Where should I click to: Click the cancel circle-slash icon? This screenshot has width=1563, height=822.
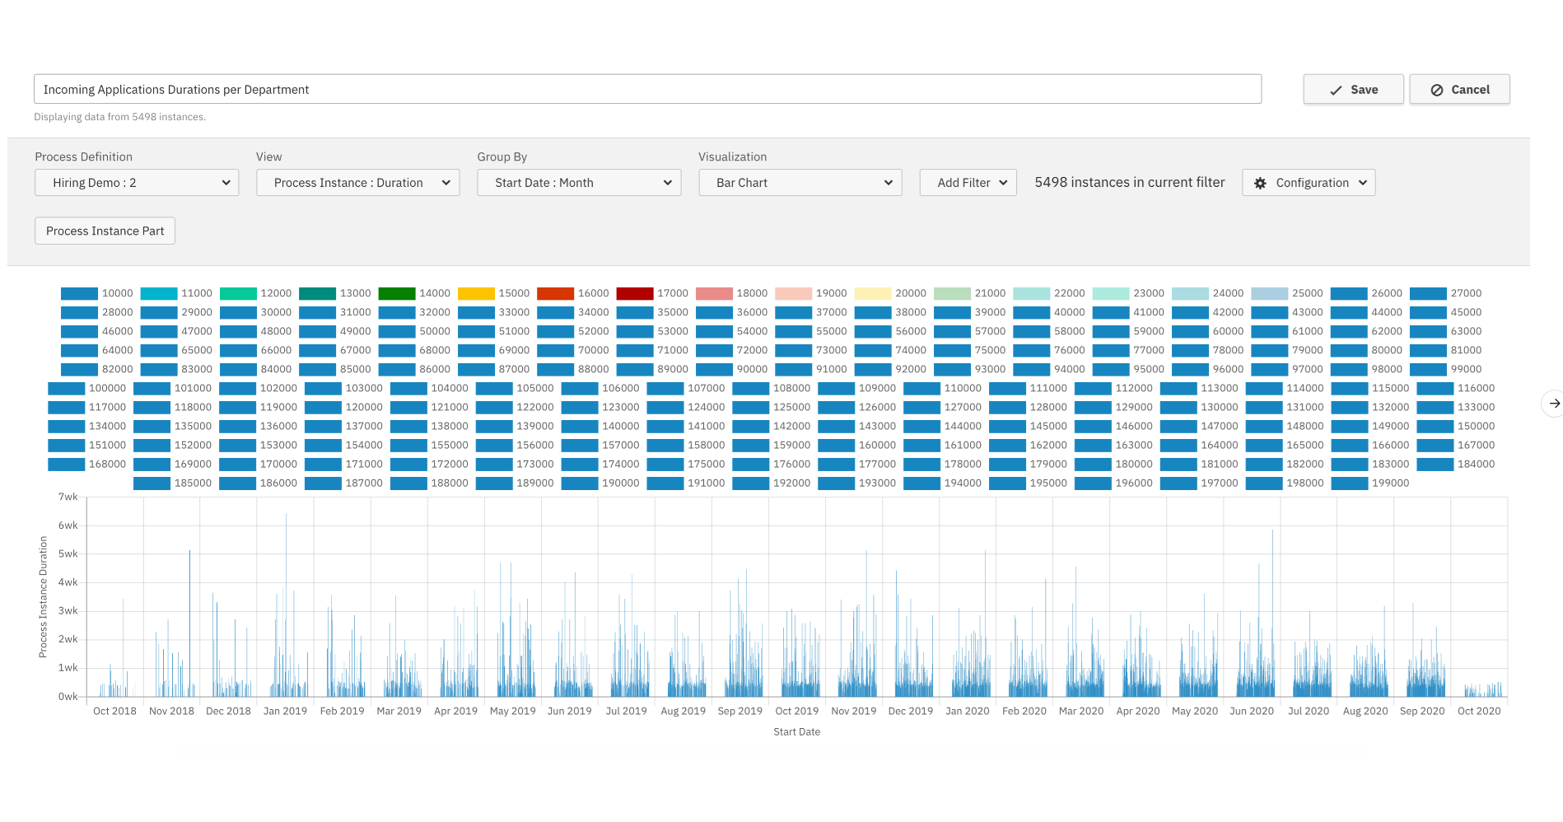1437,91
